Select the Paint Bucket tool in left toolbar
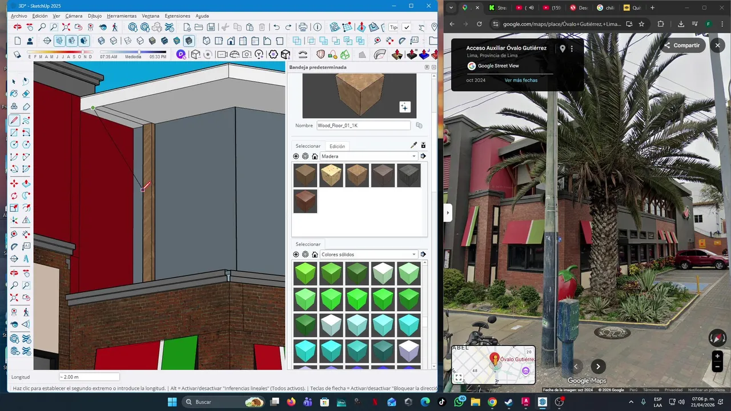Viewport: 731px width, 411px height. [x=14, y=94]
